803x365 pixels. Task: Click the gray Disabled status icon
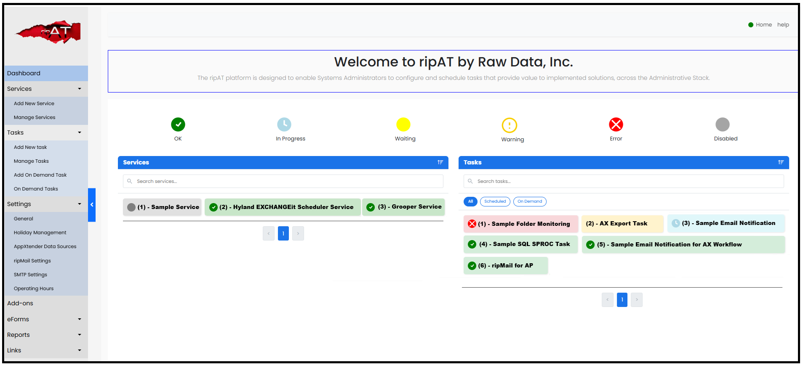point(722,124)
